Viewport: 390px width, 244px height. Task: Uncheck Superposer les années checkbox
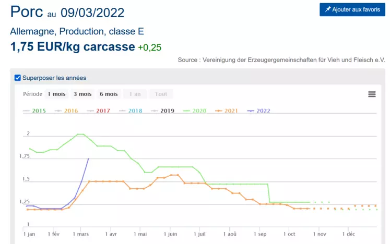pos(17,78)
